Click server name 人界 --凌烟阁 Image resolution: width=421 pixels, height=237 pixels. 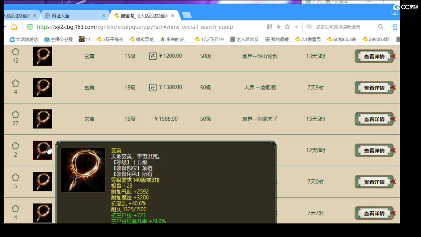click(x=260, y=88)
